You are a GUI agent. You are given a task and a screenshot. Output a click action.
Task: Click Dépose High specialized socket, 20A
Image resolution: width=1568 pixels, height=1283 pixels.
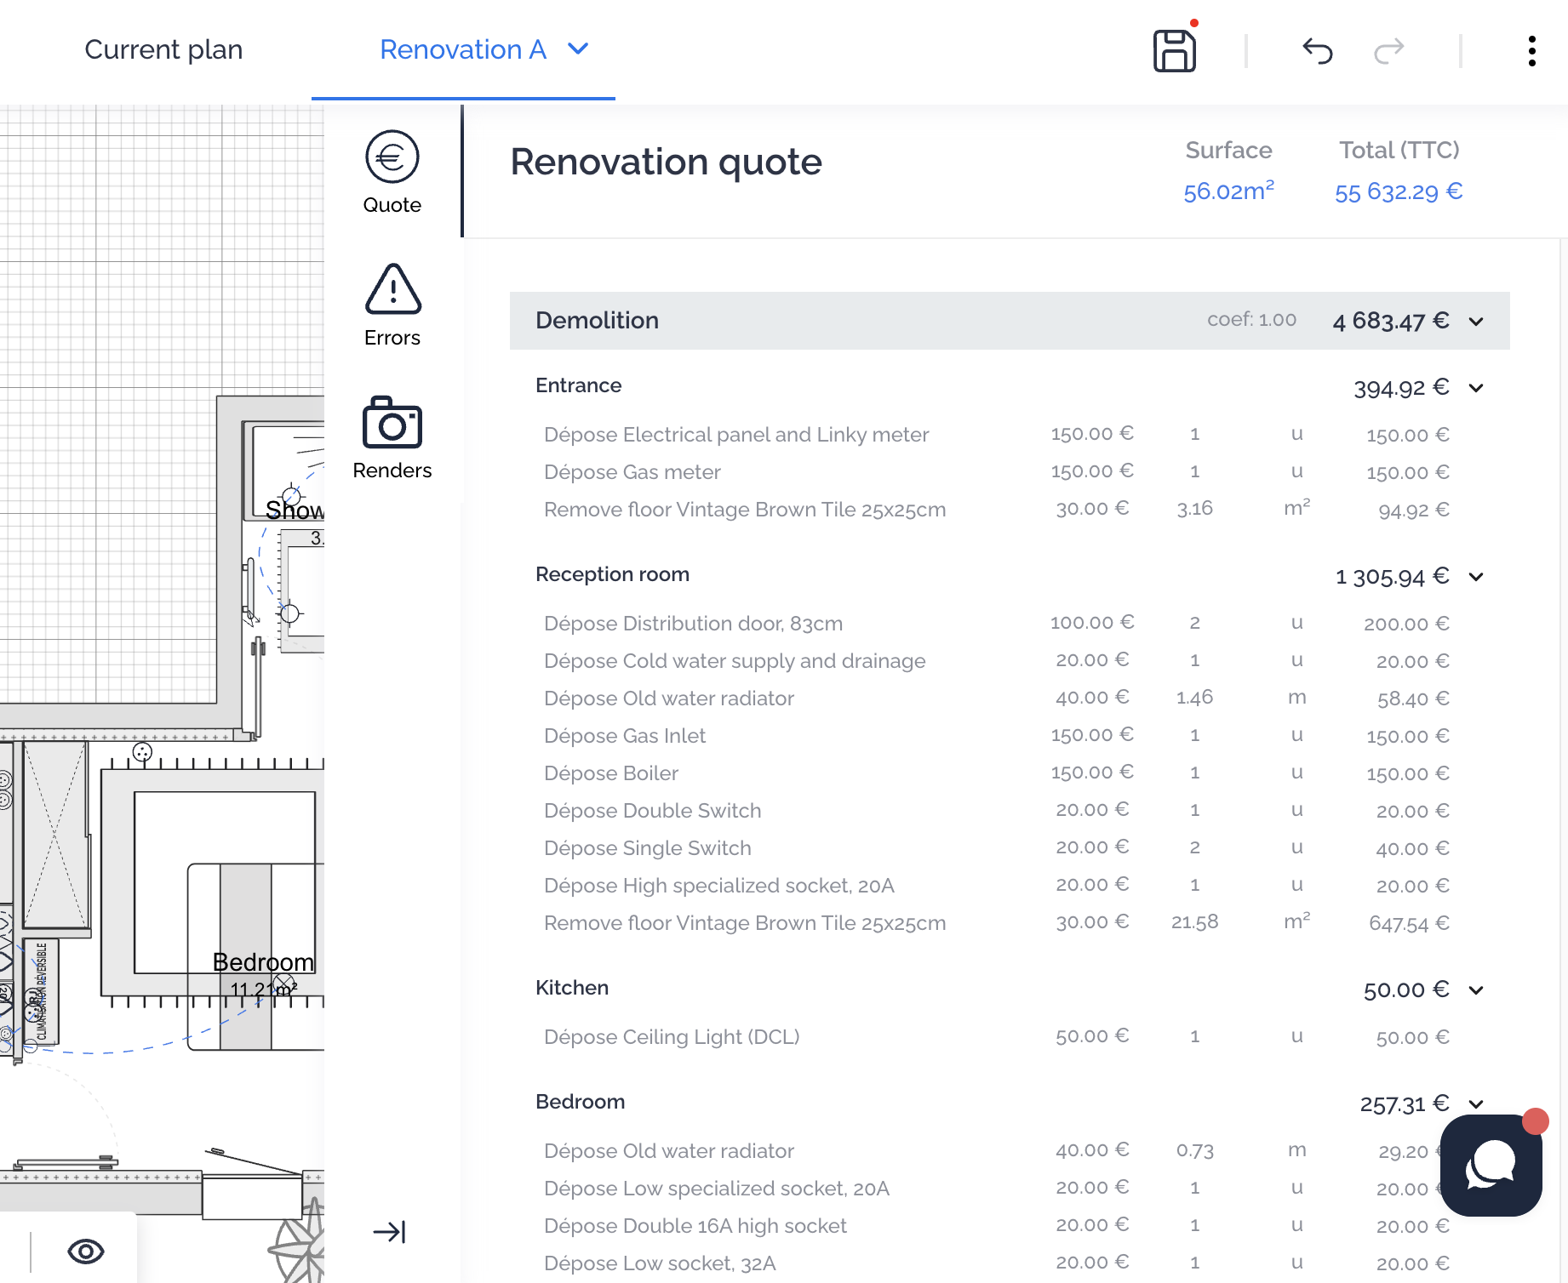(x=996, y=886)
